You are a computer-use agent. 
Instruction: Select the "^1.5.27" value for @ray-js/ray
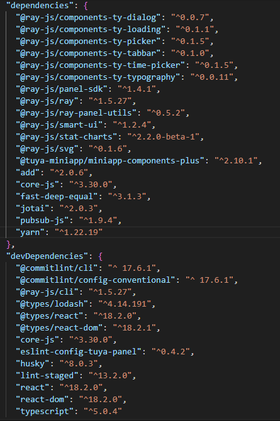coord(110,101)
